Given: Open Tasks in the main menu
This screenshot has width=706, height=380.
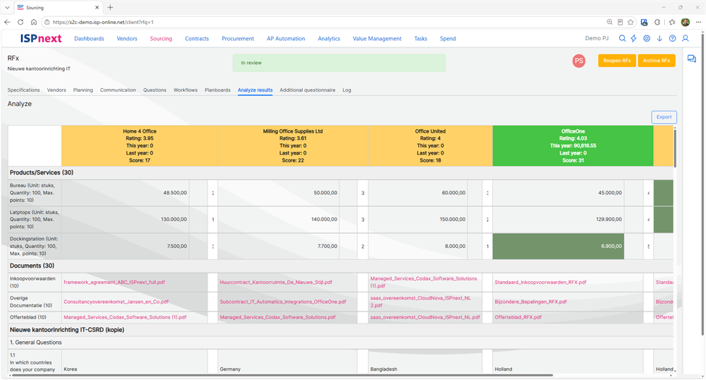Looking at the screenshot, I should pyautogui.click(x=421, y=39).
